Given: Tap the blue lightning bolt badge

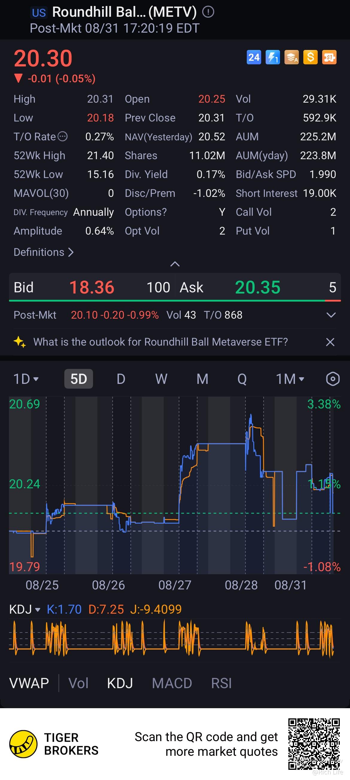Looking at the screenshot, I should click(x=273, y=57).
